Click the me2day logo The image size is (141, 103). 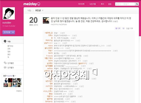[32, 4]
